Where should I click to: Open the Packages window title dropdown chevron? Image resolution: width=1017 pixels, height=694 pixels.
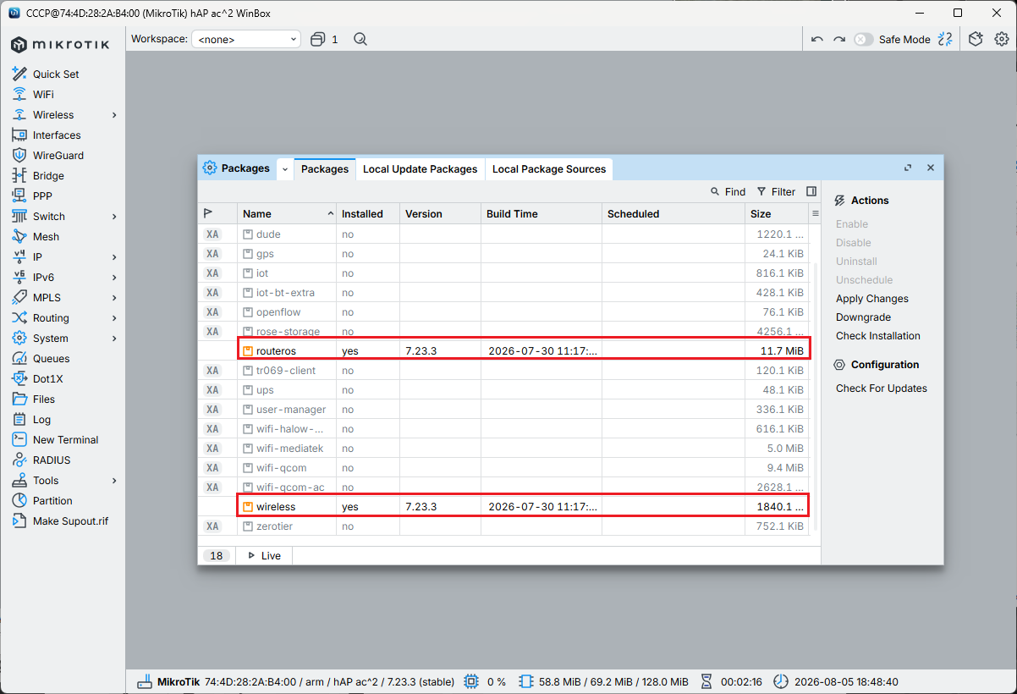pos(285,169)
